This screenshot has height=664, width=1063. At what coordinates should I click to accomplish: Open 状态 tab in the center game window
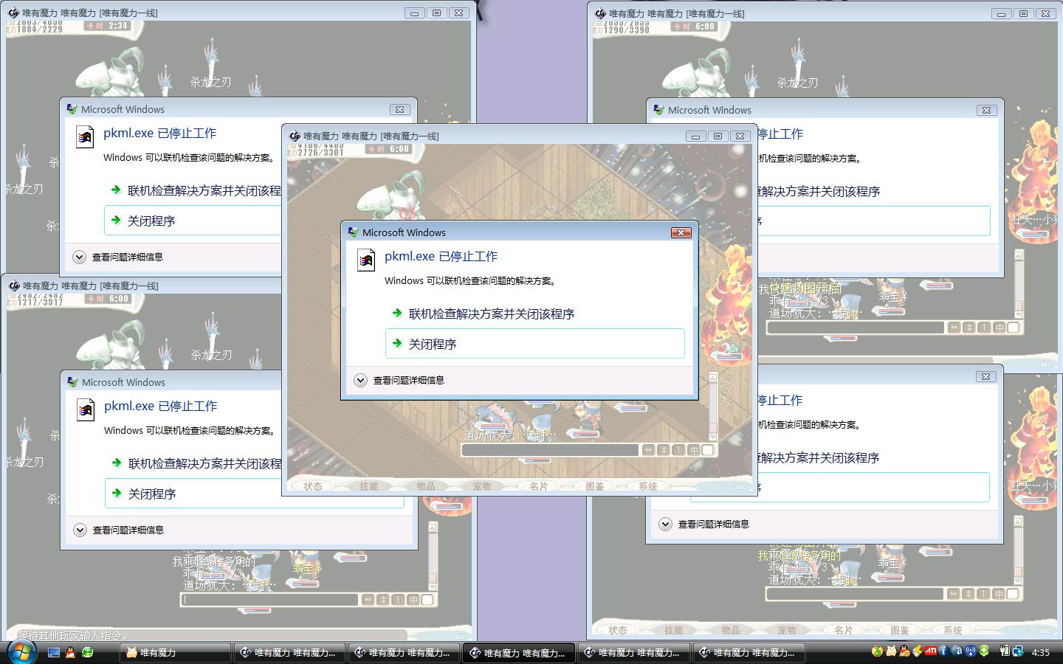point(313,486)
